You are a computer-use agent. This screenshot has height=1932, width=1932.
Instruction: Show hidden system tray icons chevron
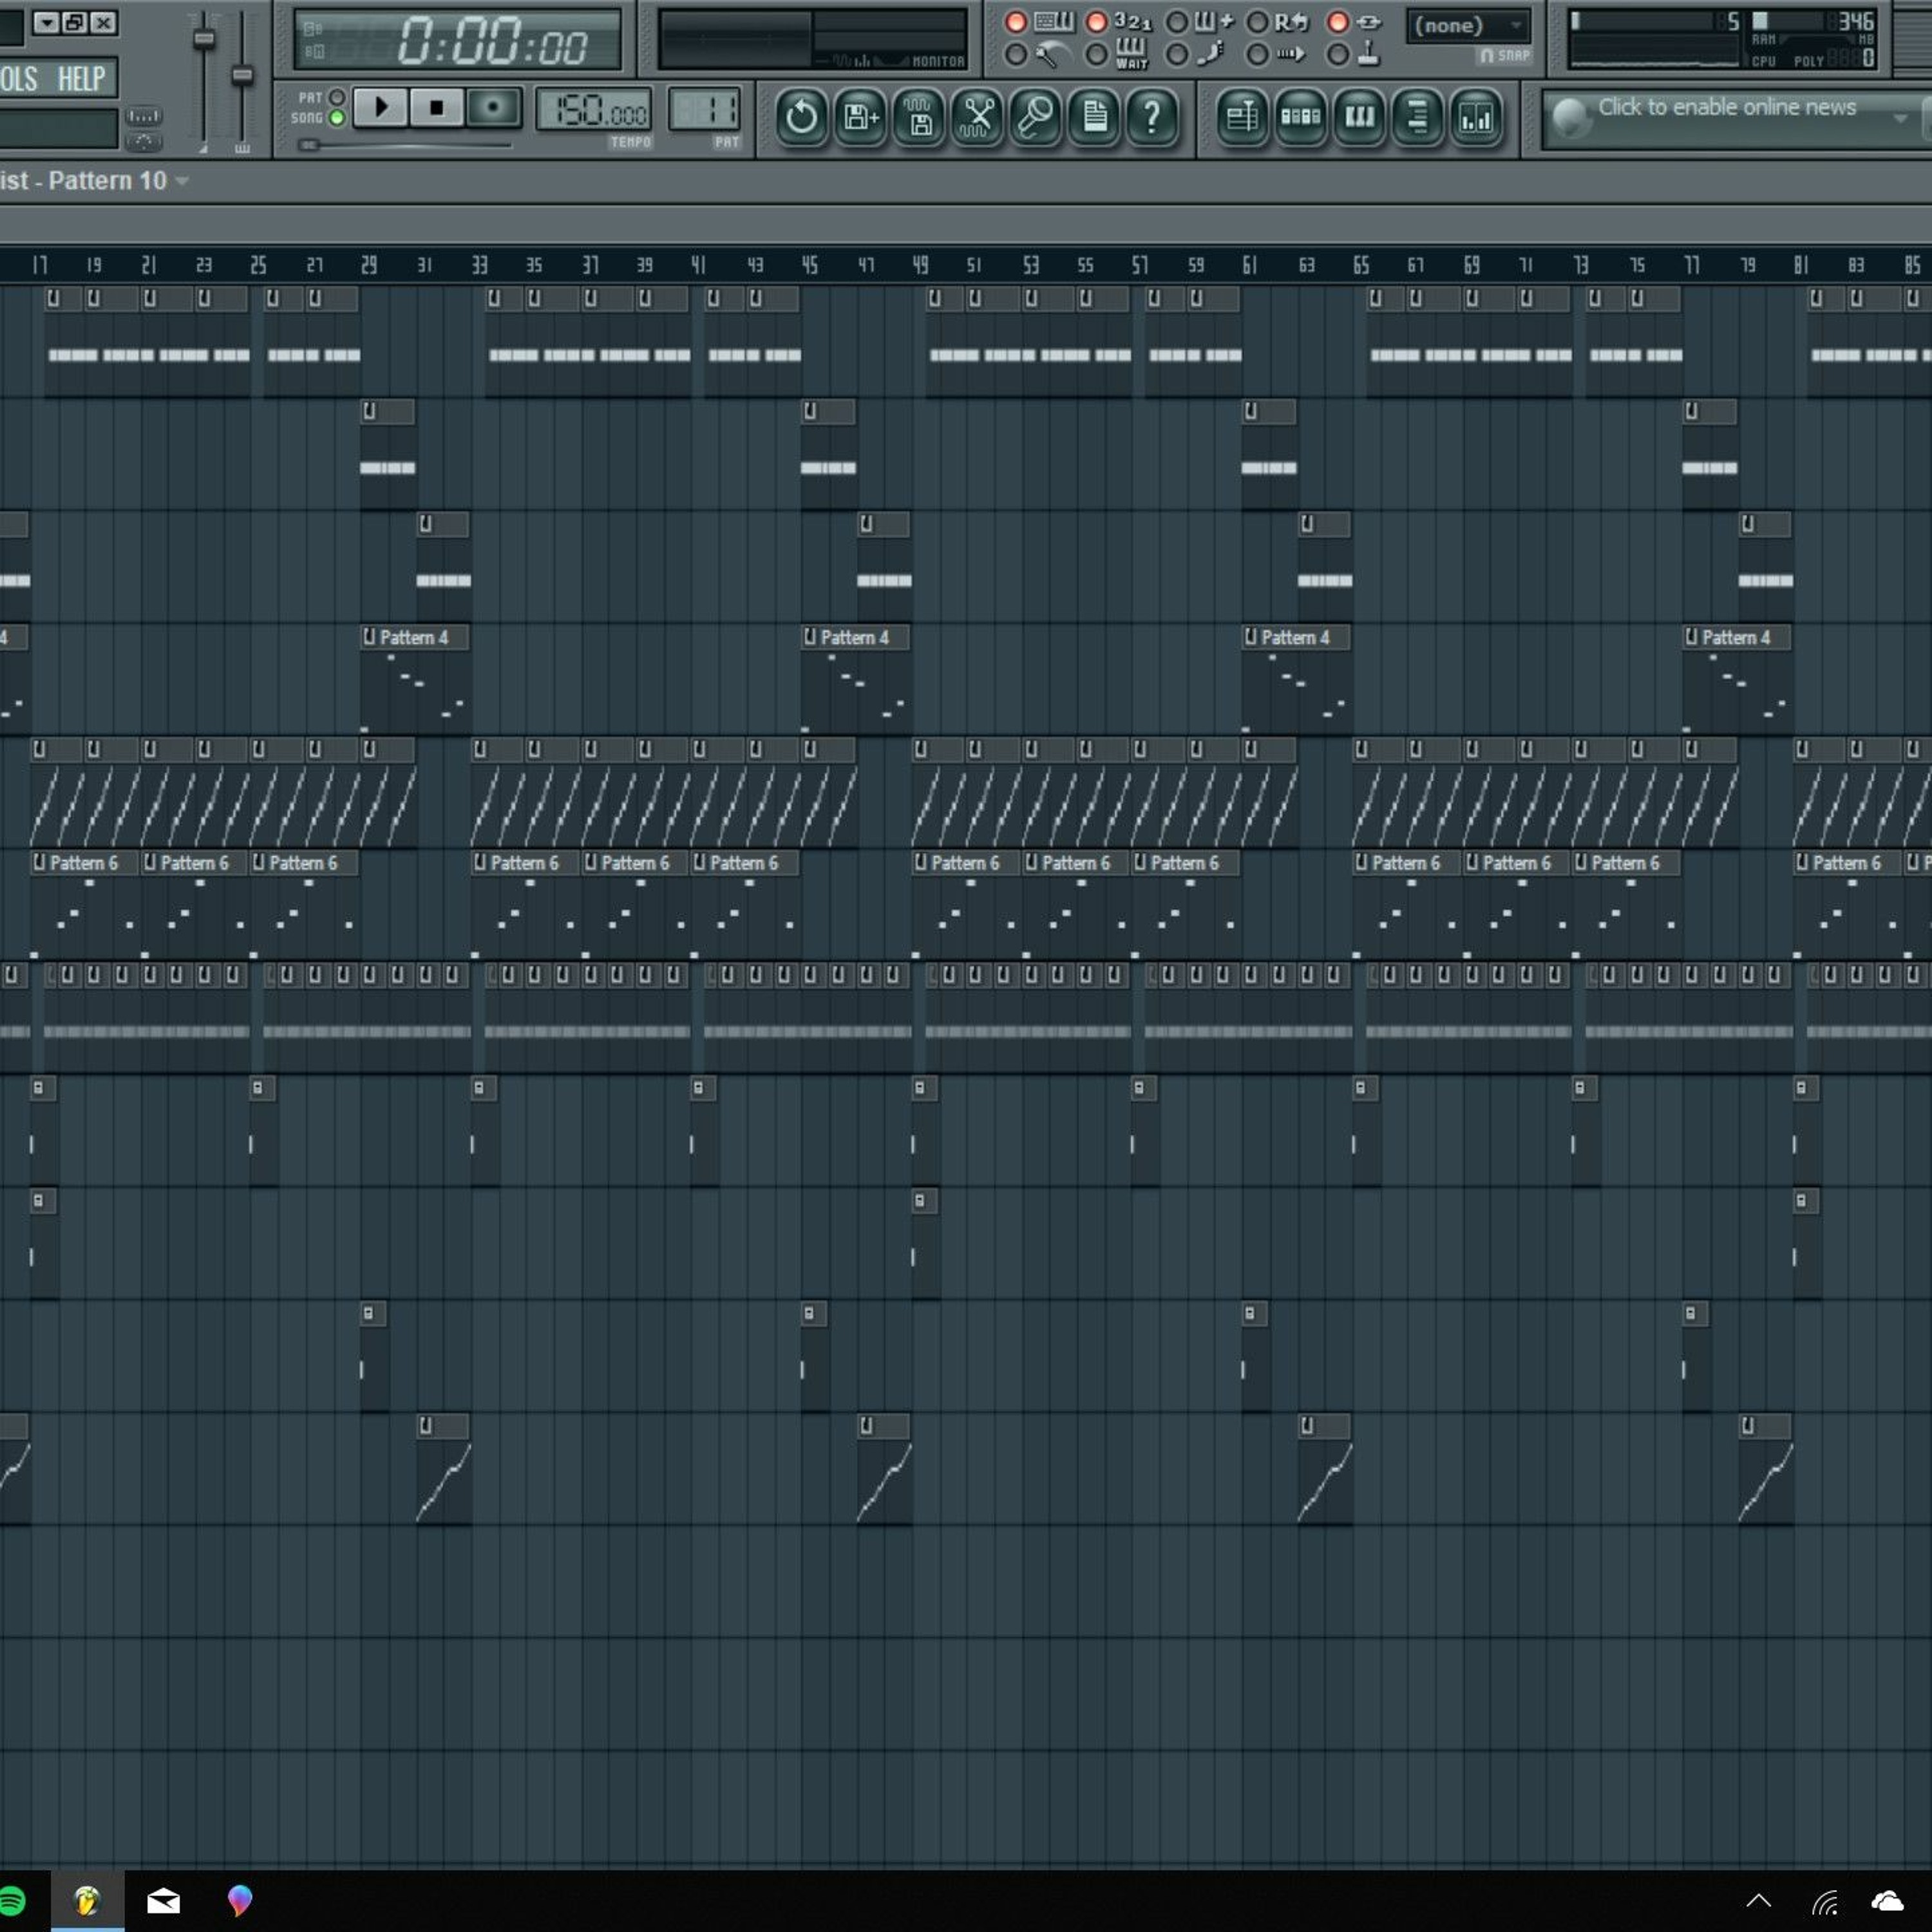(x=1758, y=1901)
